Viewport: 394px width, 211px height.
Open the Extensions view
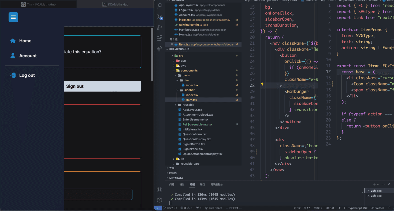159,38
